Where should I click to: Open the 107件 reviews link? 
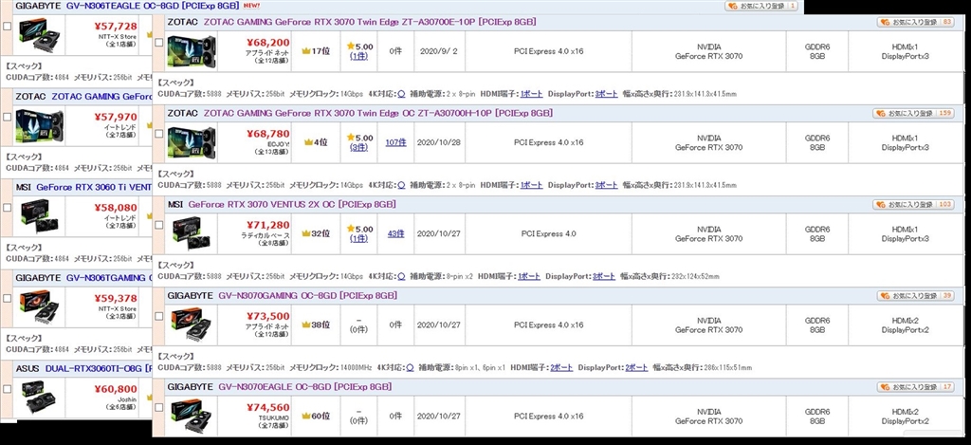tap(395, 142)
